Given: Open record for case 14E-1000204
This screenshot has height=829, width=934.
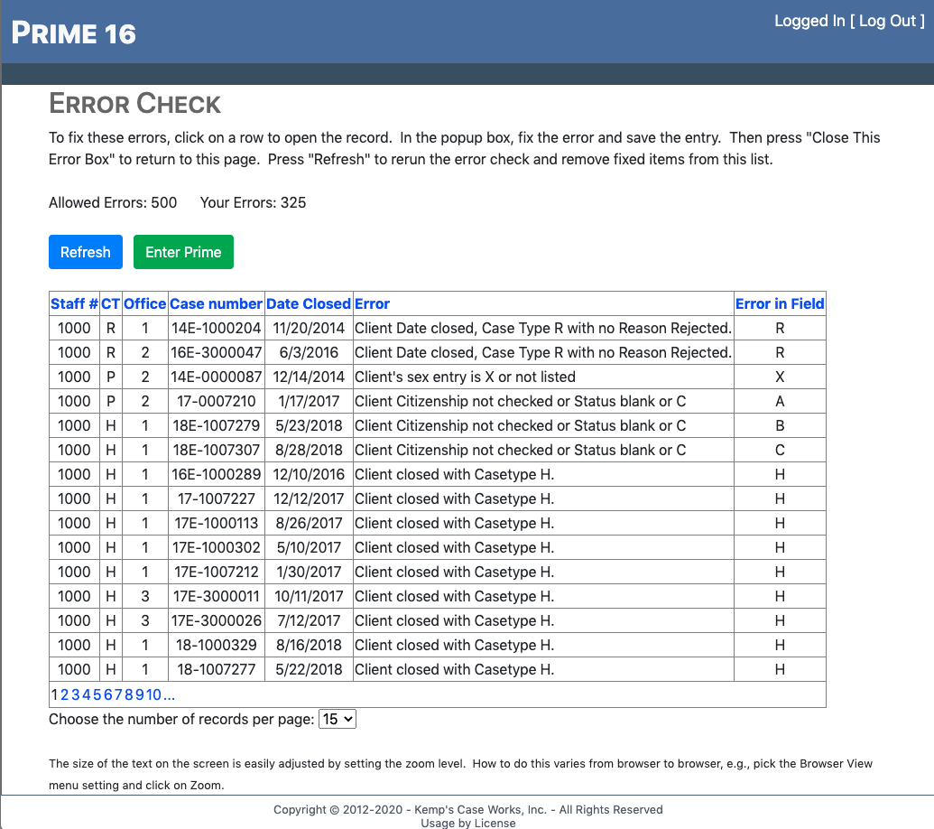Looking at the screenshot, I should 216,328.
